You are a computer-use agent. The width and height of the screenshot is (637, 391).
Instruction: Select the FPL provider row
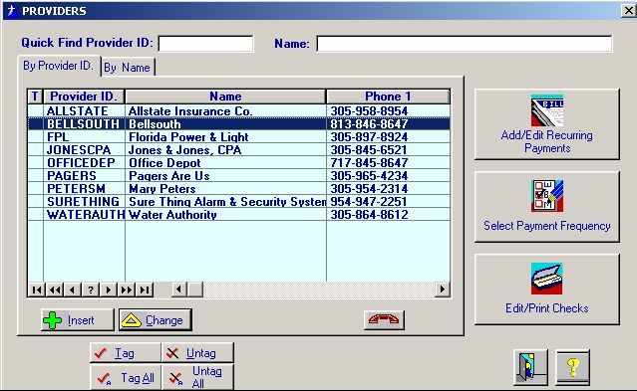click(x=239, y=136)
